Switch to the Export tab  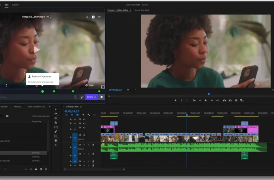click(15, 4)
